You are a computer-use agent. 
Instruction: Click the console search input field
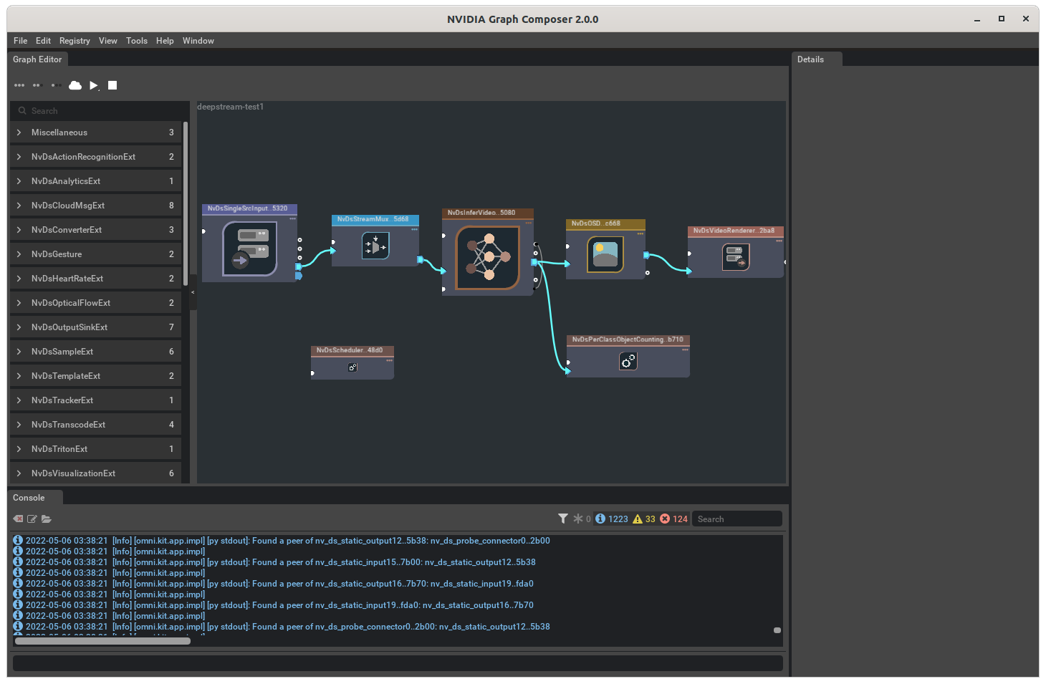(x=736, y=519)
